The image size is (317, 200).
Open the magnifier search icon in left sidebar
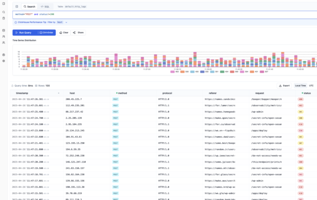(4, 12)
